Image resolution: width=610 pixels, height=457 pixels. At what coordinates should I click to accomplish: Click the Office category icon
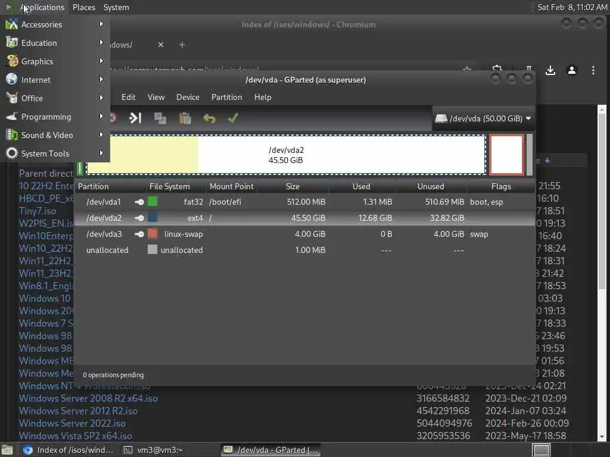point(12,98)
